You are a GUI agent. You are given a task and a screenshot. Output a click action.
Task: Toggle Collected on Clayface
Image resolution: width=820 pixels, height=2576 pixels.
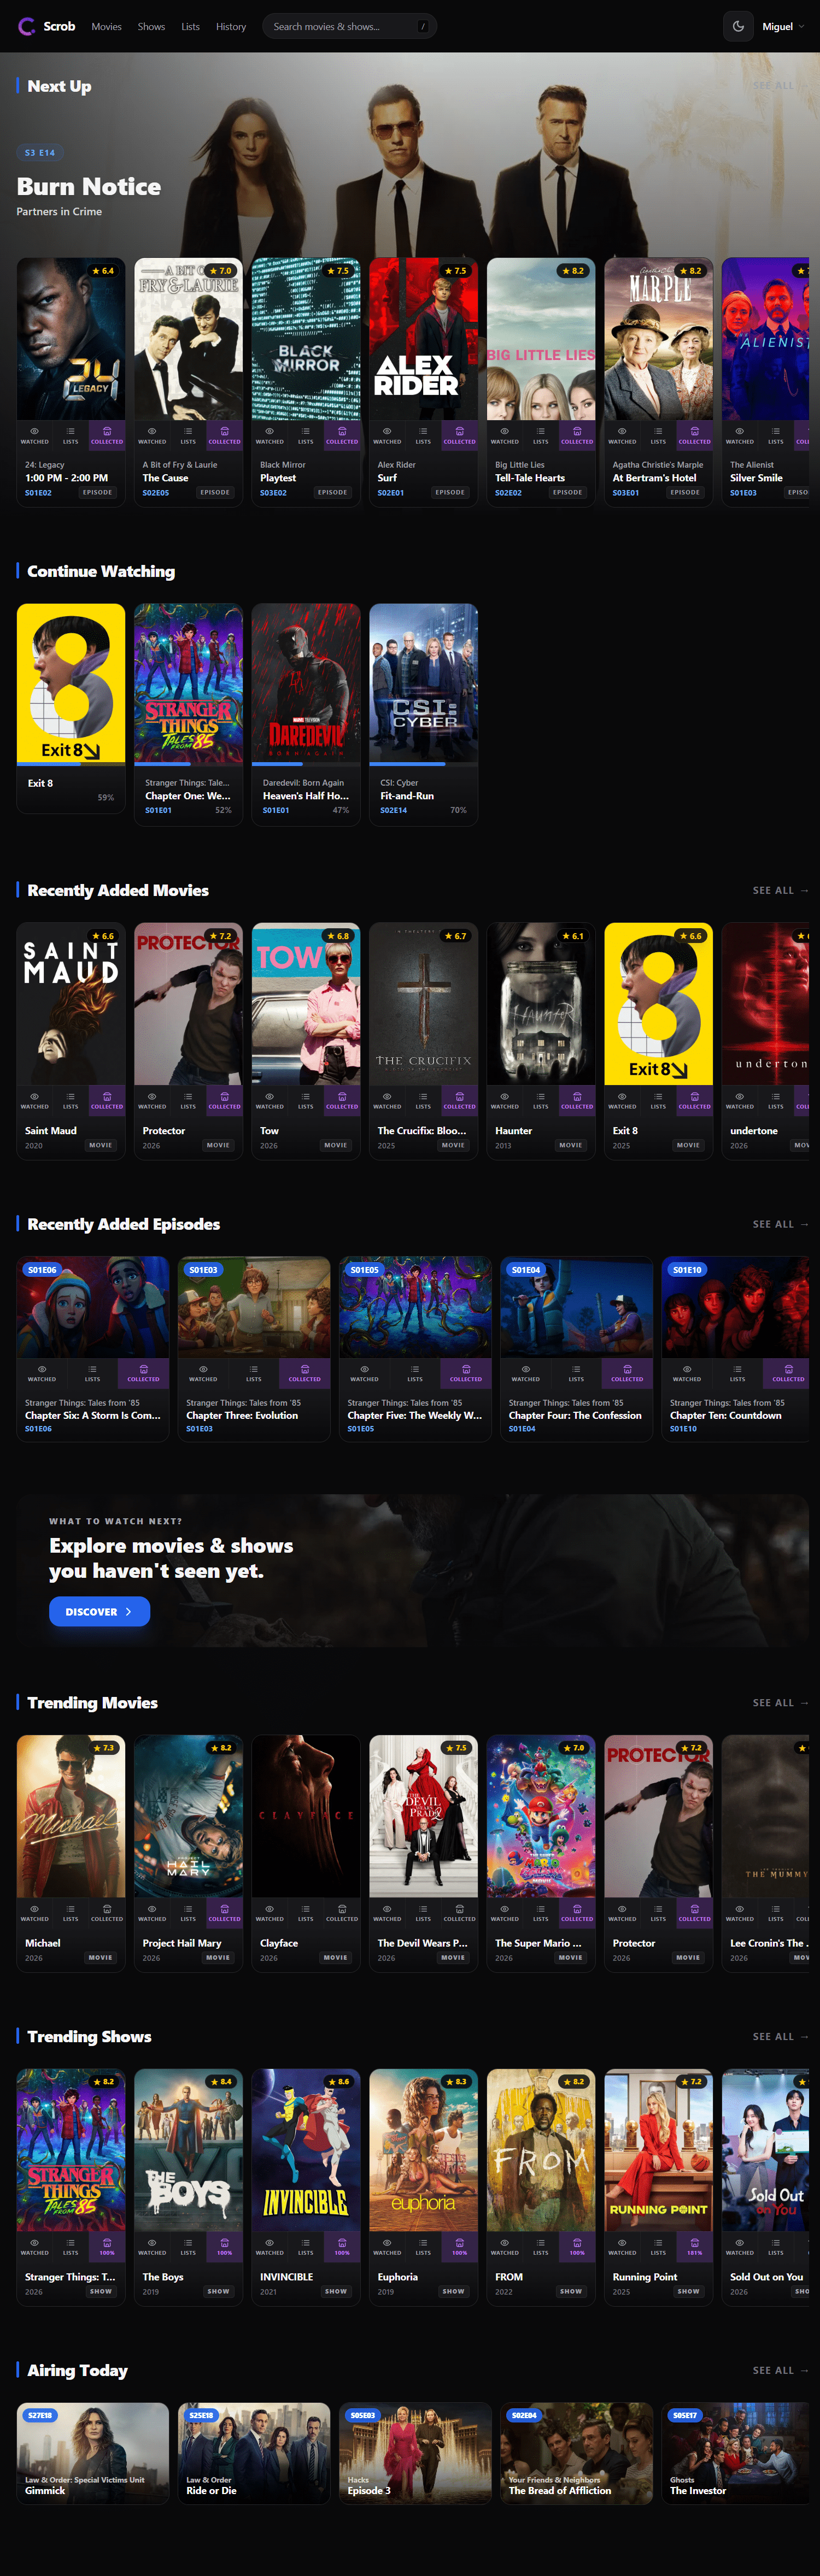coord(342,1912)
